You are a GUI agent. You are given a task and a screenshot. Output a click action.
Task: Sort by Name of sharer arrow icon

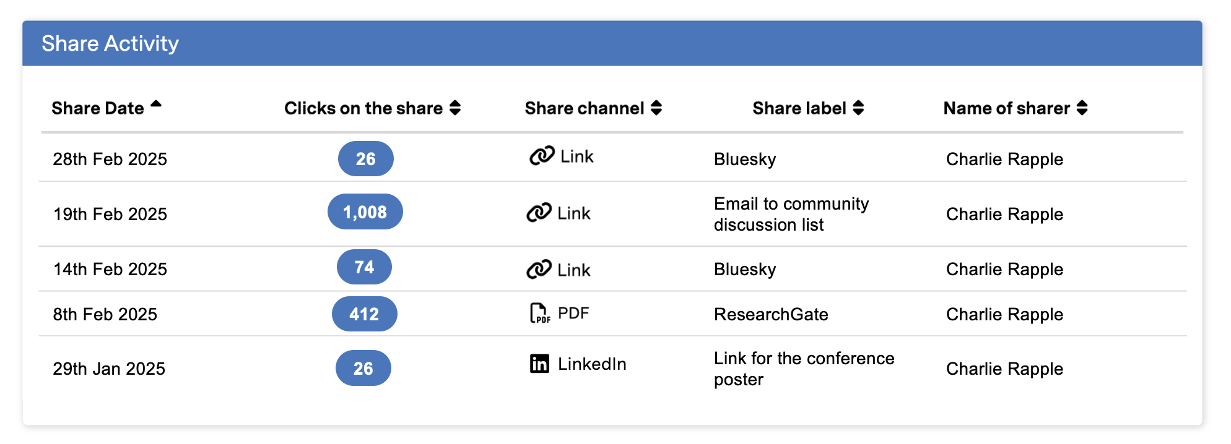[1082, 108]
